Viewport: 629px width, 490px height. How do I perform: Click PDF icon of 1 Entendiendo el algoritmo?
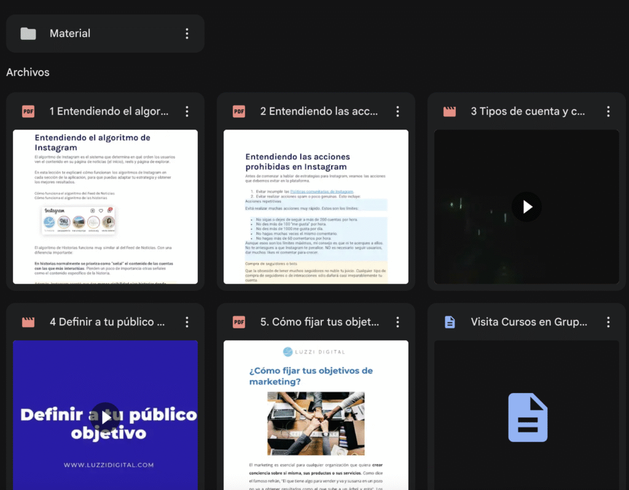coord(28,111)
